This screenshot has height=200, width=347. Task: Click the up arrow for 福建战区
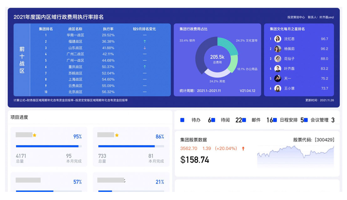coord(144,42)
